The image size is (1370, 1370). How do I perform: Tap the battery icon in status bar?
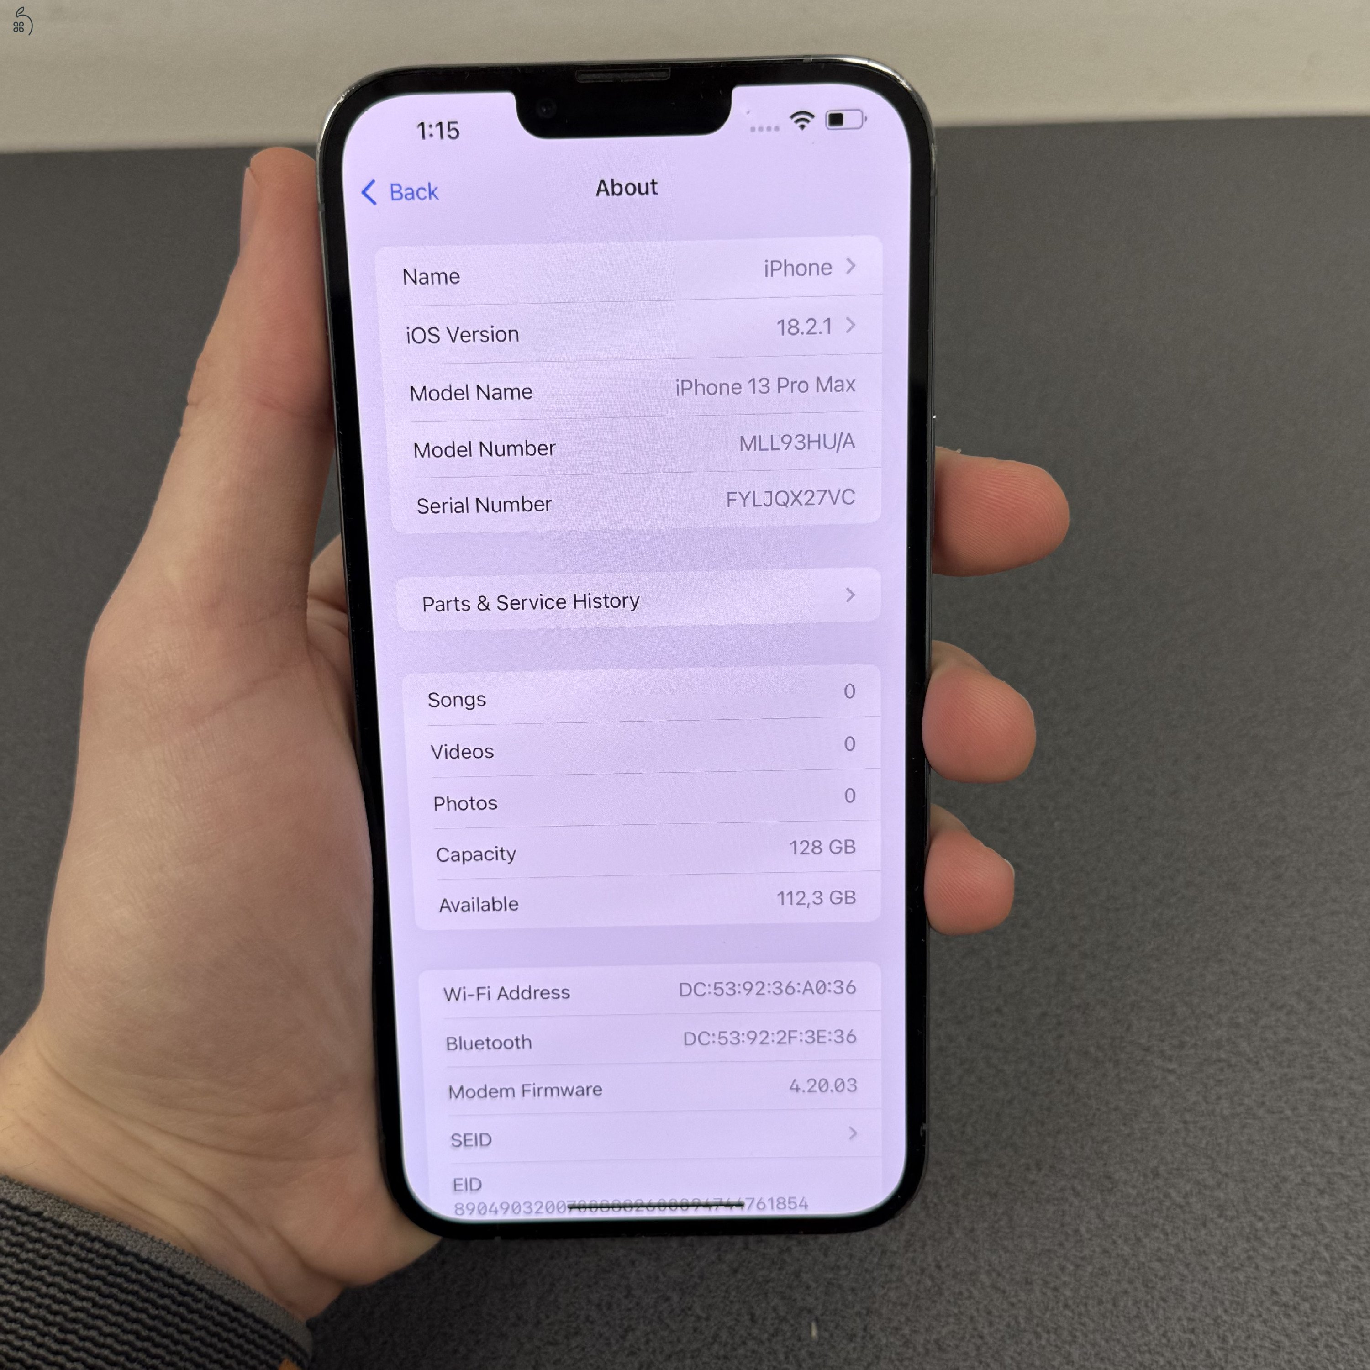(x=851, y=131)
